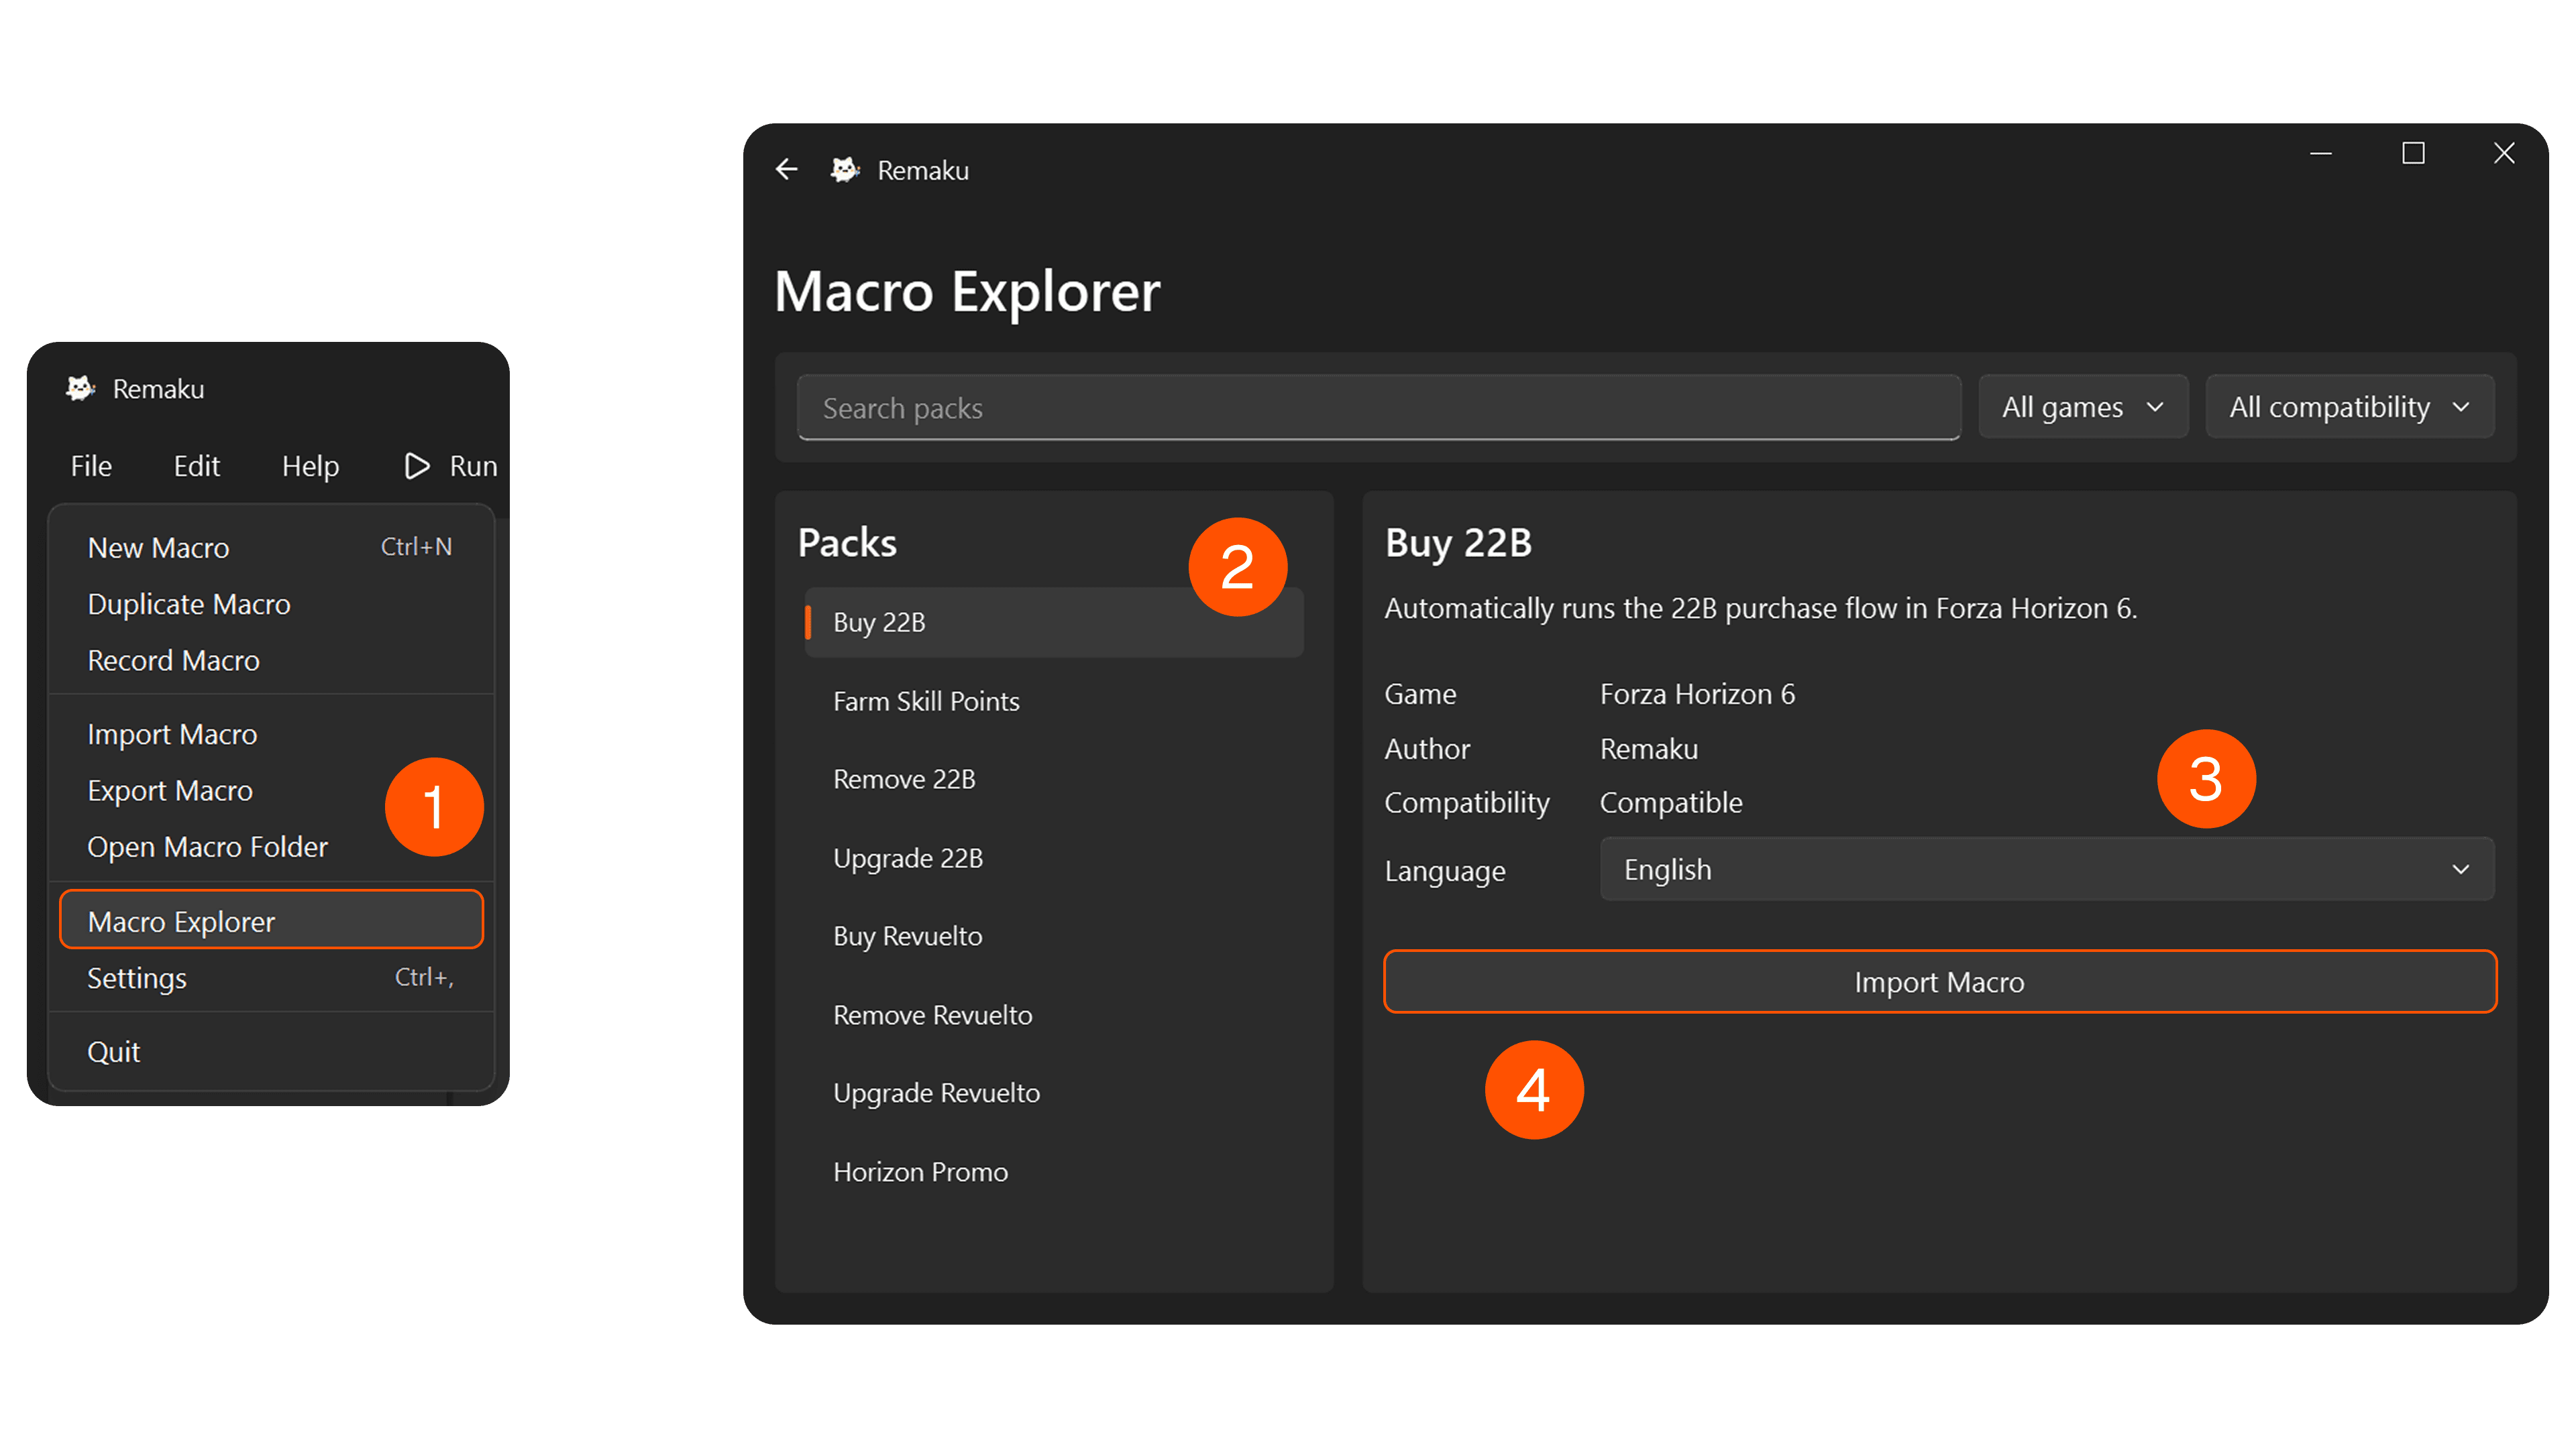The height and width of the screenshot is (1448, 2576).
Task: Select the Buy 22B pack
Action: click(x=1053, y=621)
